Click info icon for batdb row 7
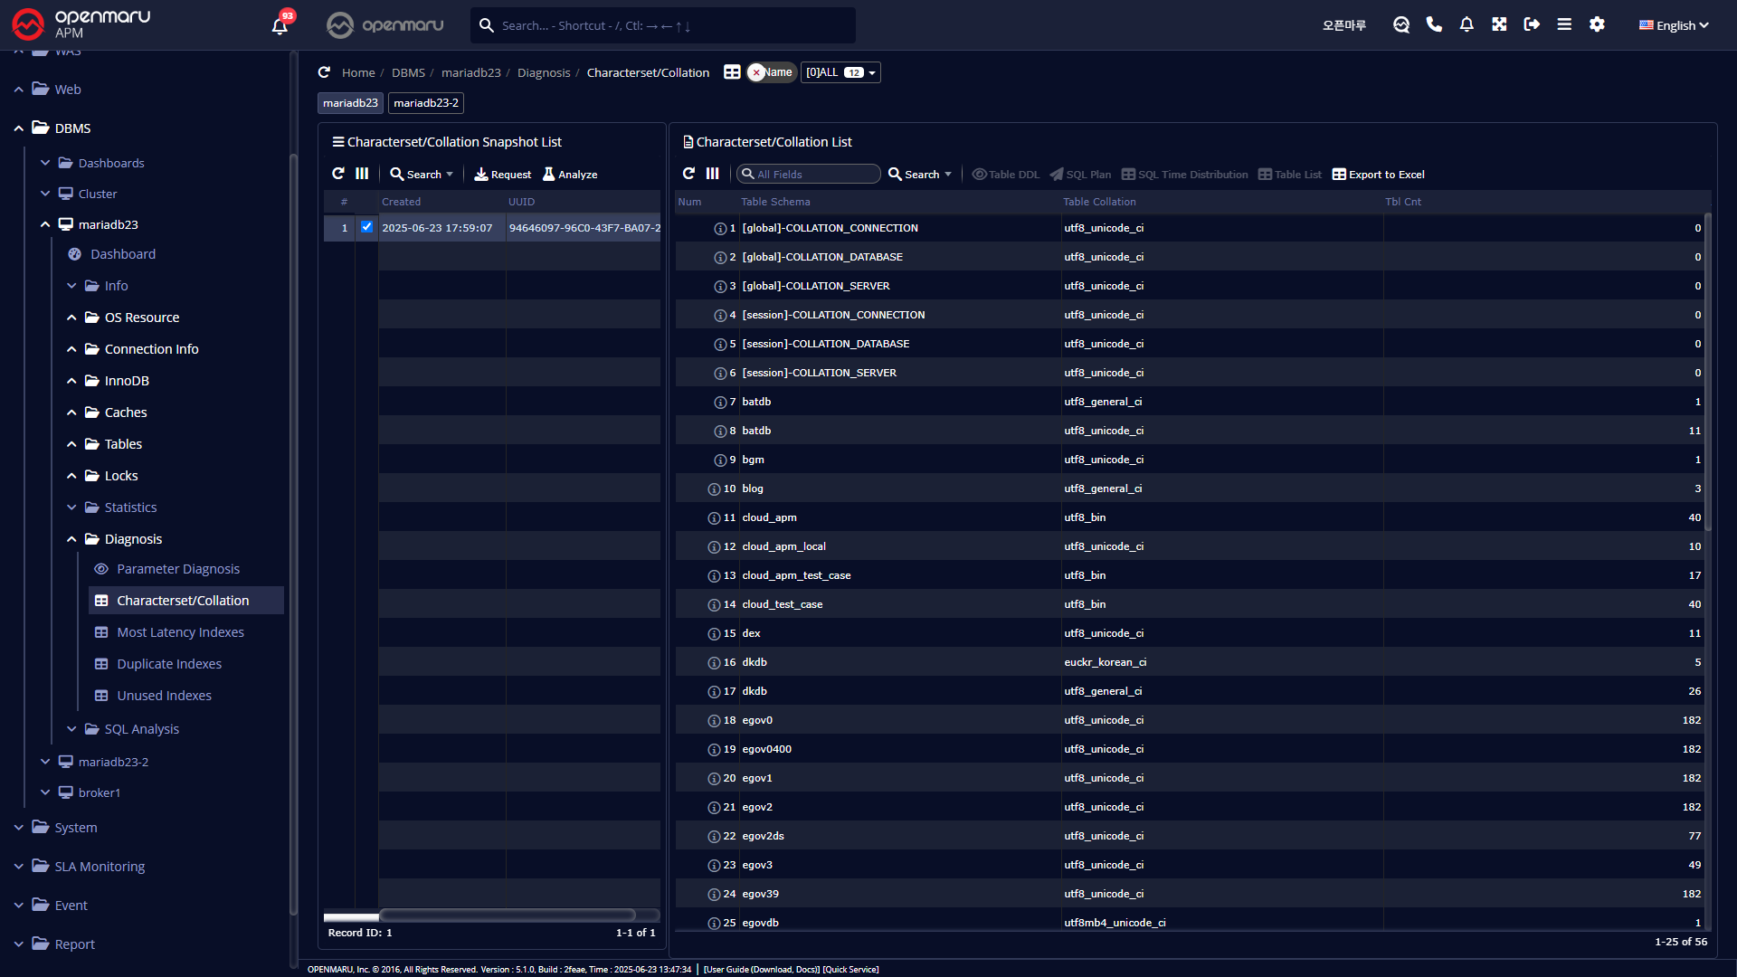 (720, 403)
